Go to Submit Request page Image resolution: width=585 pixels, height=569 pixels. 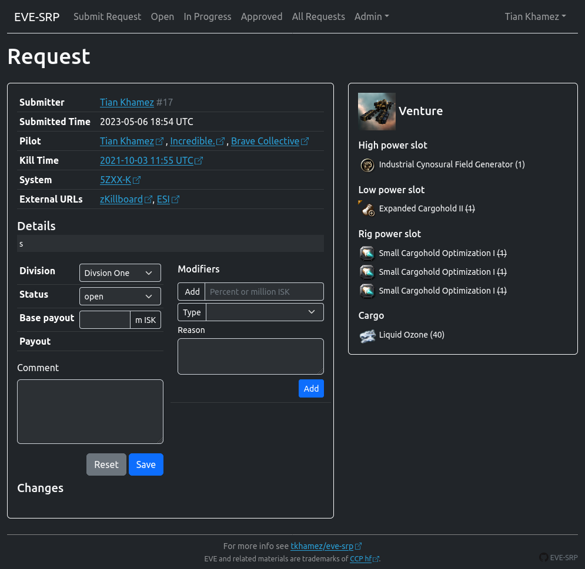[x=107, y=17]
